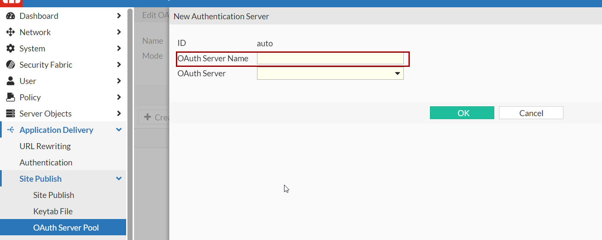Click the OK button
The image size is (602, 240).
(462, 113)
